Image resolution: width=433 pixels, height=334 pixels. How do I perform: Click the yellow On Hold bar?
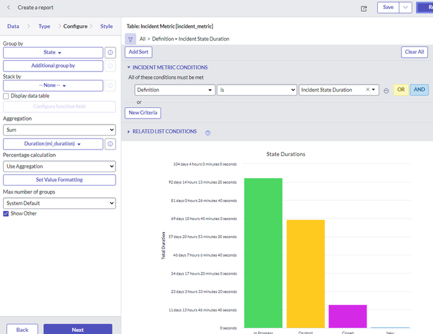(306, 274)
